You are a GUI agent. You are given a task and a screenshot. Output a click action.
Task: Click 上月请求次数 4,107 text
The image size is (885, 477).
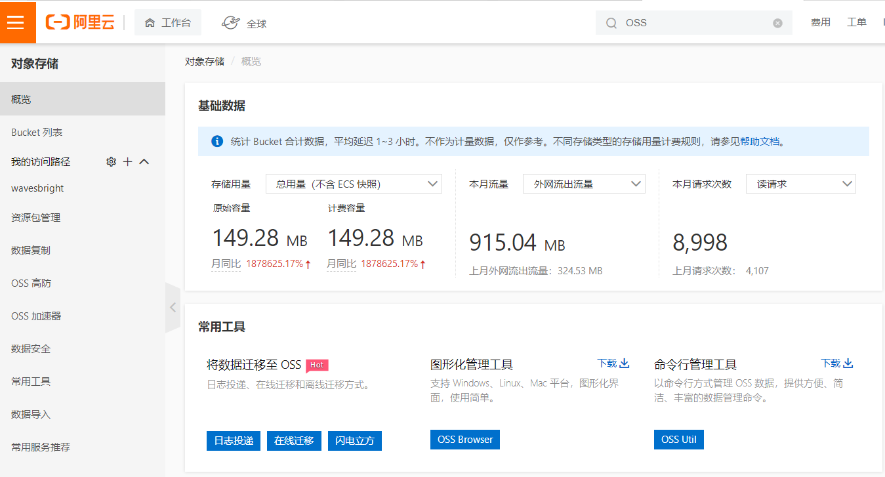720,270
